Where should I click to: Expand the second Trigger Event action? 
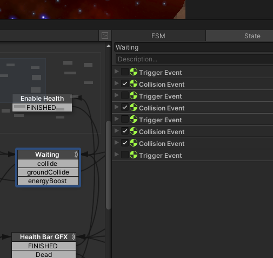pos(117,95)
